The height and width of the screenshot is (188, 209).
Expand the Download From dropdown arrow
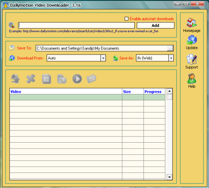tap(103, 58)
